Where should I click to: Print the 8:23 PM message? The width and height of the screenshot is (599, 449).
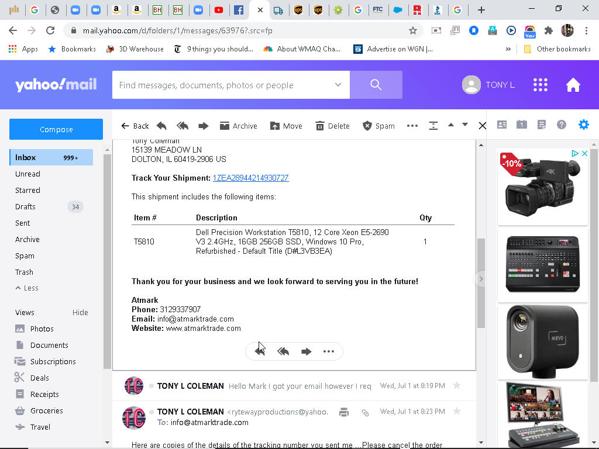coord(344,412)
